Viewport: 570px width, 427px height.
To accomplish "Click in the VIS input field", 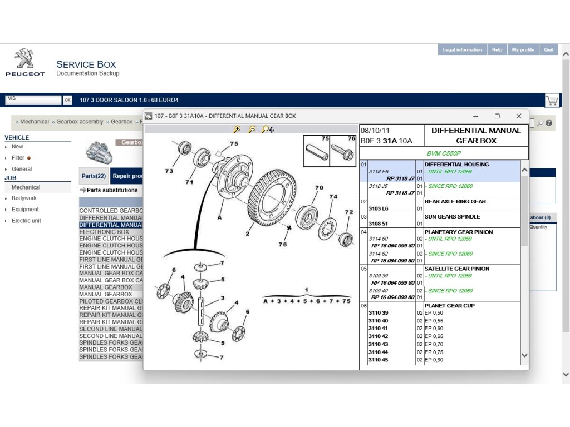I will coord(33,100).
